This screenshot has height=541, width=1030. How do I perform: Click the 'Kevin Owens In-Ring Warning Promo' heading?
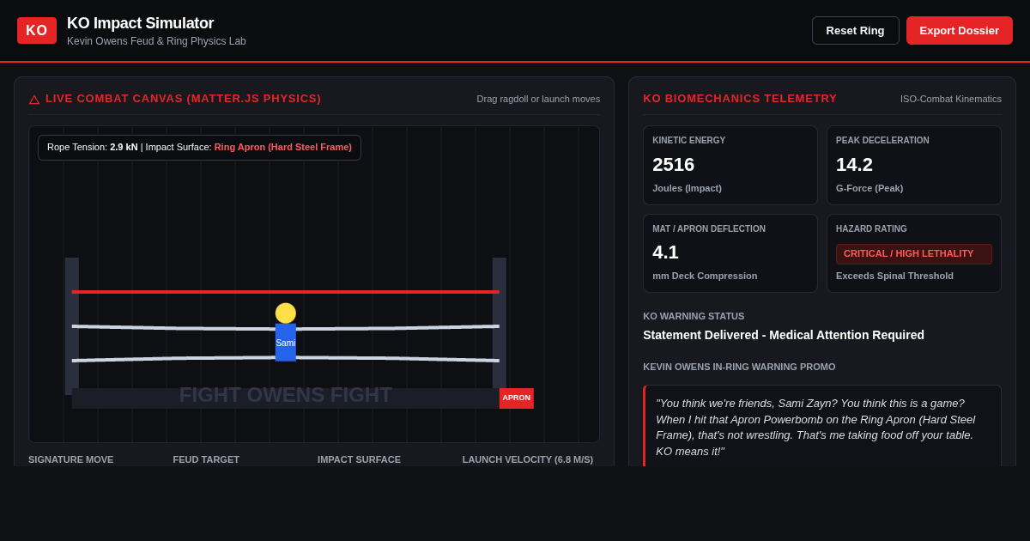739,367
